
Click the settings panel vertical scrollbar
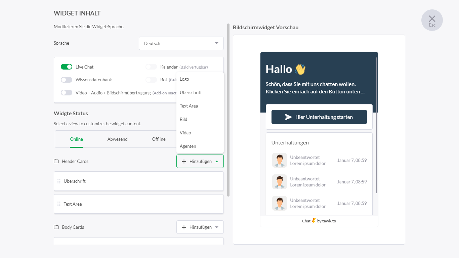point(228,110)
